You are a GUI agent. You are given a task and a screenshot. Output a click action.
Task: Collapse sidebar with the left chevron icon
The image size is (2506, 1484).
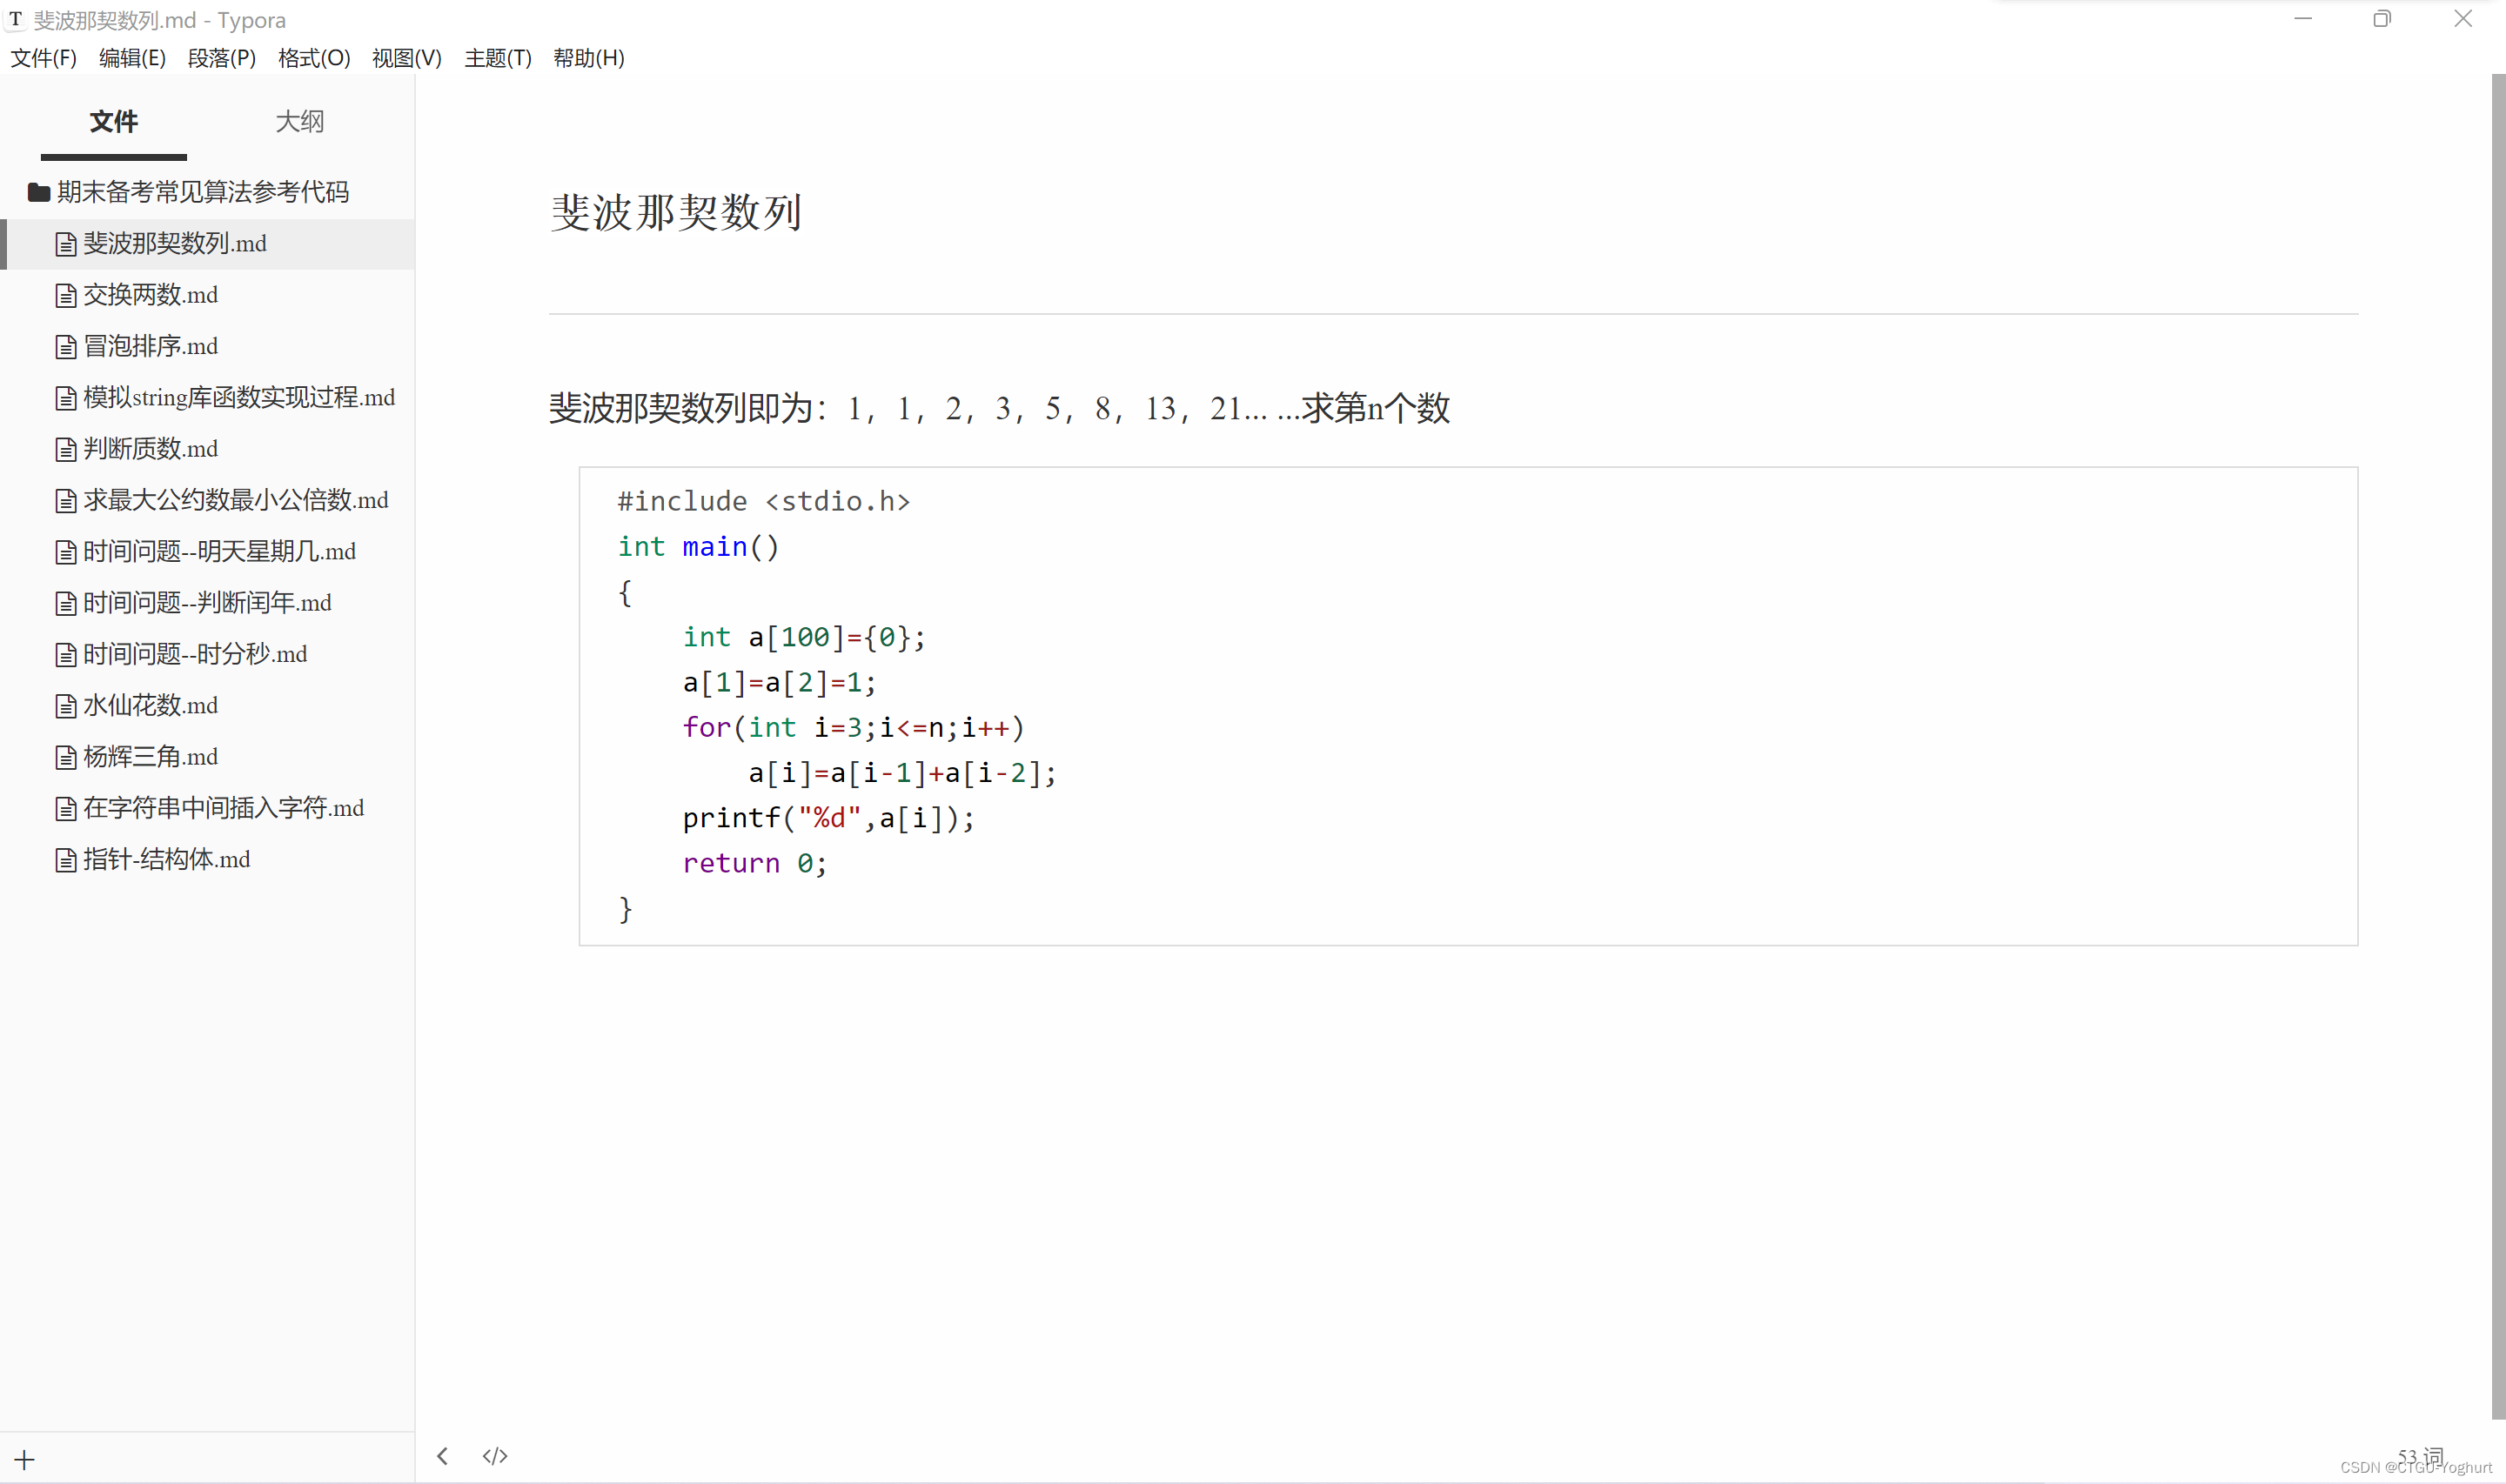(x=442, y=1456)
